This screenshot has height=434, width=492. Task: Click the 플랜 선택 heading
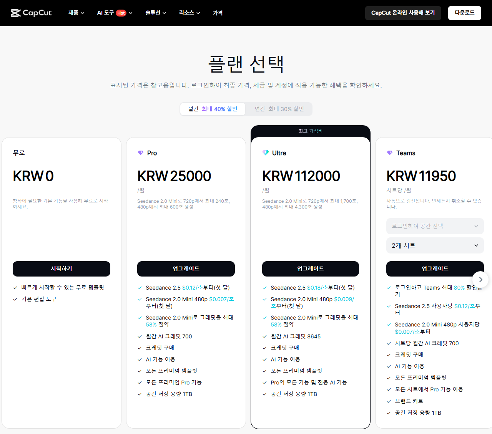tap(246, 64)
